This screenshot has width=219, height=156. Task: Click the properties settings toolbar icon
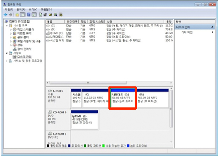(46, 14)
